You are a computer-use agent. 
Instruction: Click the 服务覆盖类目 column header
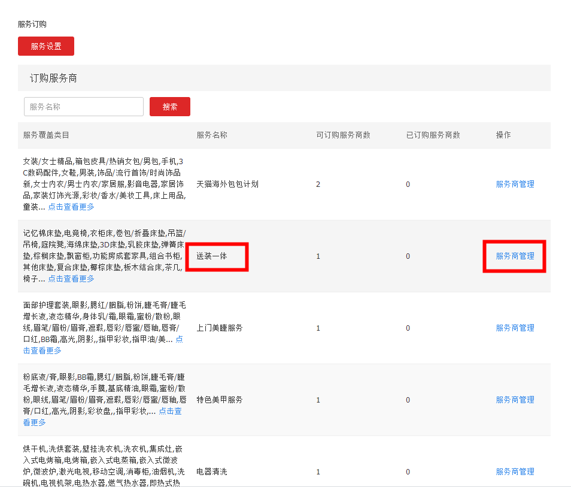(x=46, y=135)
